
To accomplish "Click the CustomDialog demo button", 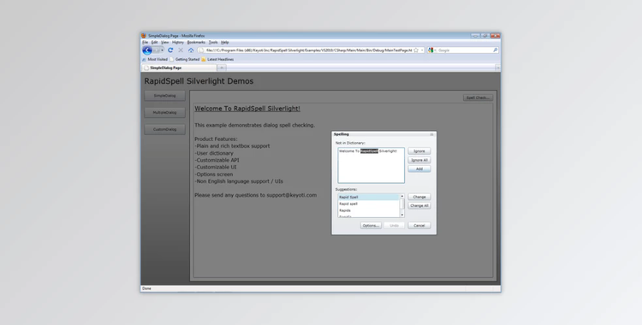I will [x=164, y=129].
